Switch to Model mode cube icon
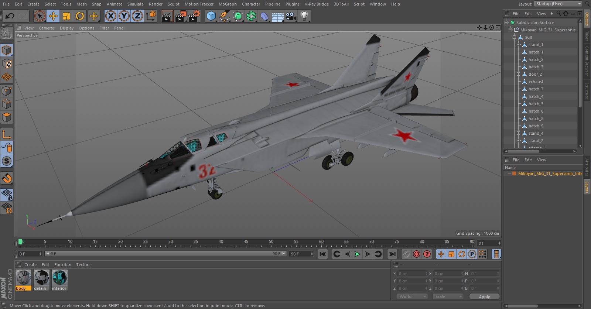Viewport: 591px width, 309px height. point(7,50)
